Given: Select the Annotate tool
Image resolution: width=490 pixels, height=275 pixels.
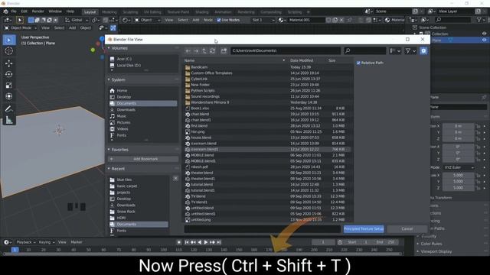Looking at the screenshot, I should tap(9, 108).
